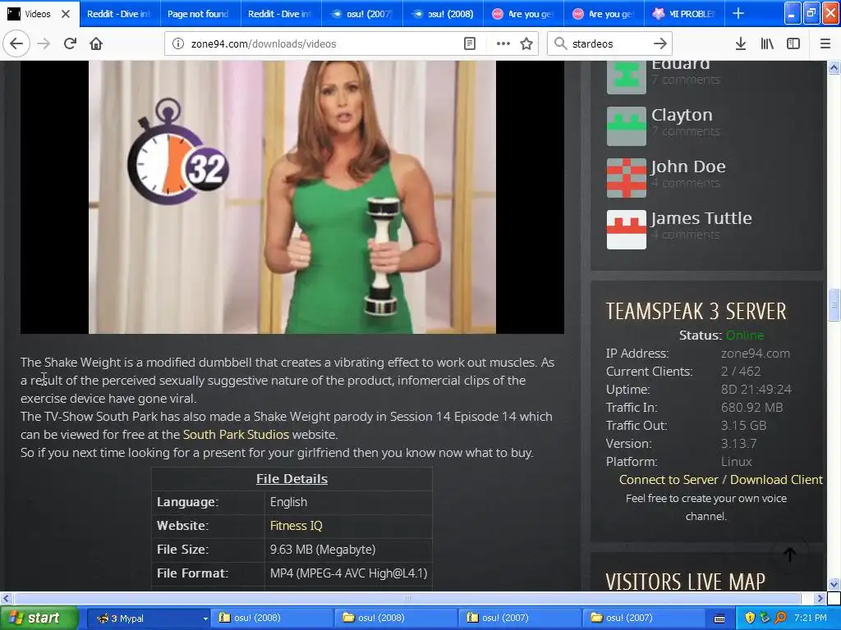Click the 8D 21:49:24 uptime value

[756, 390]
